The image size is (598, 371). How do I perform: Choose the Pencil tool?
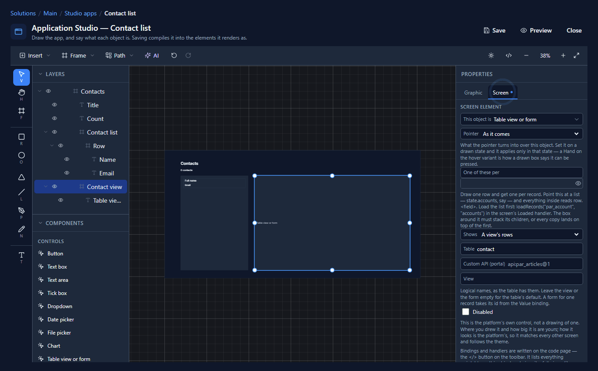tap(22, 231)
